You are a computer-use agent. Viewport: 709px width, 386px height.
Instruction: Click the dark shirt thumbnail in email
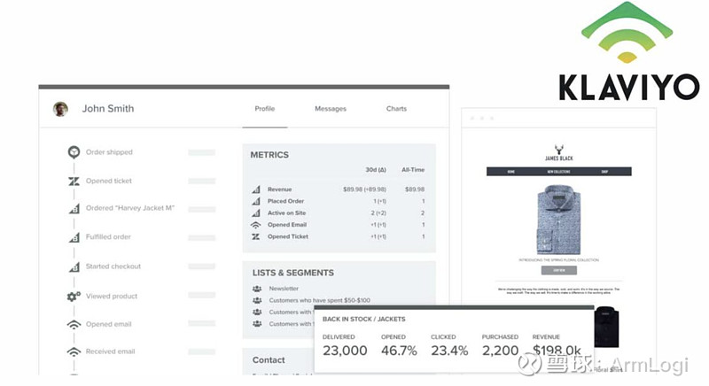(x=607, y=327)
